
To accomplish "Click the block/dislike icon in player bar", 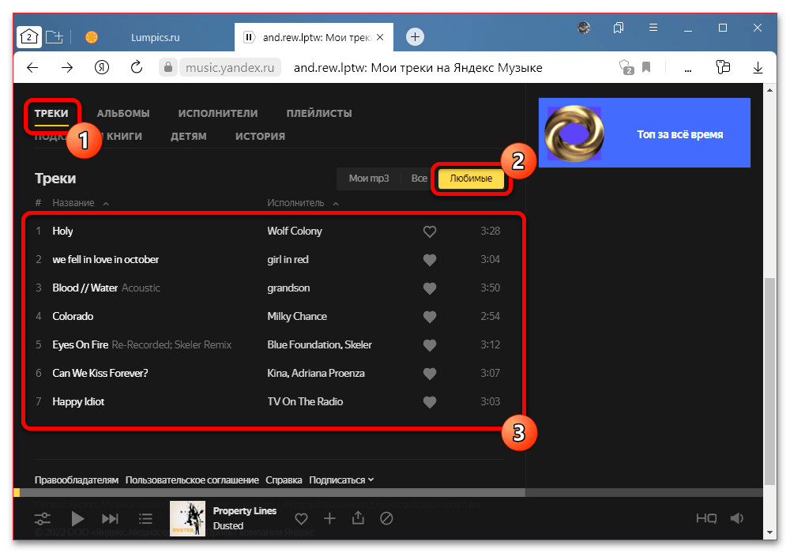I will [386, 518].
